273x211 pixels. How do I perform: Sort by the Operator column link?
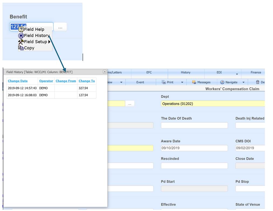click(46, 81)
